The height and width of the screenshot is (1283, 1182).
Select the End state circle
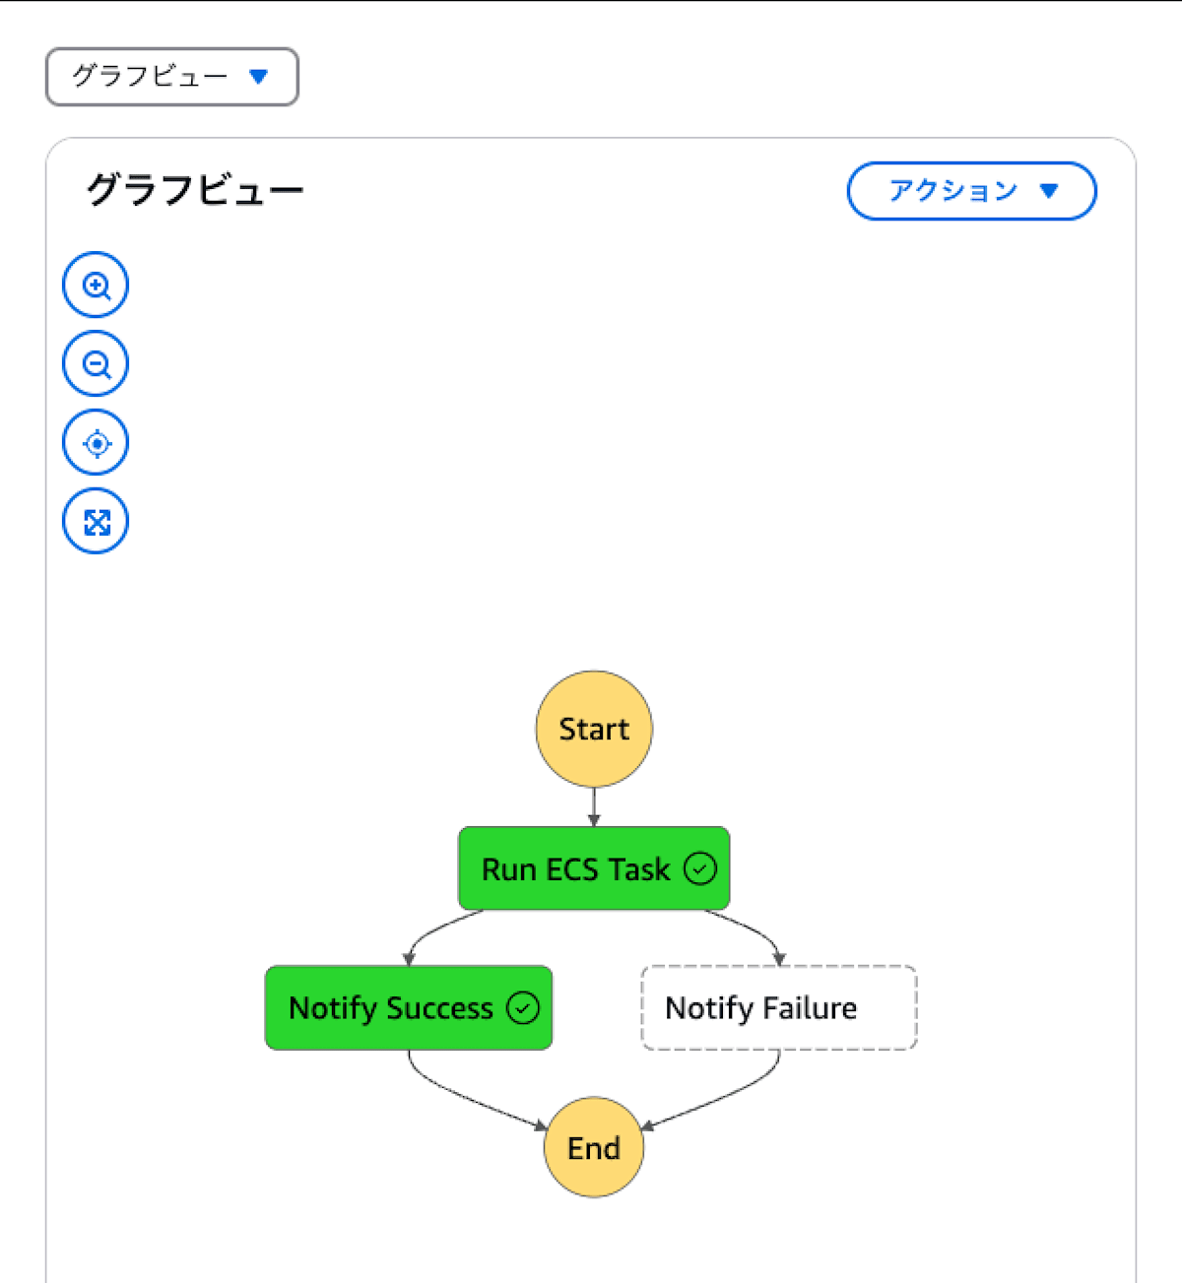pyautogui.click(x=593, y=1147)
